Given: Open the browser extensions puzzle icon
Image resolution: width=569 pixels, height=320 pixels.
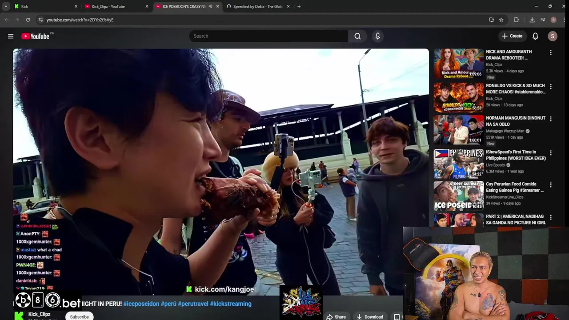Looking at the screenshot, I should 516,20.
